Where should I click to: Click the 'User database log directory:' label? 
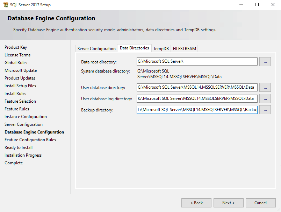click(x=107, y=99)
